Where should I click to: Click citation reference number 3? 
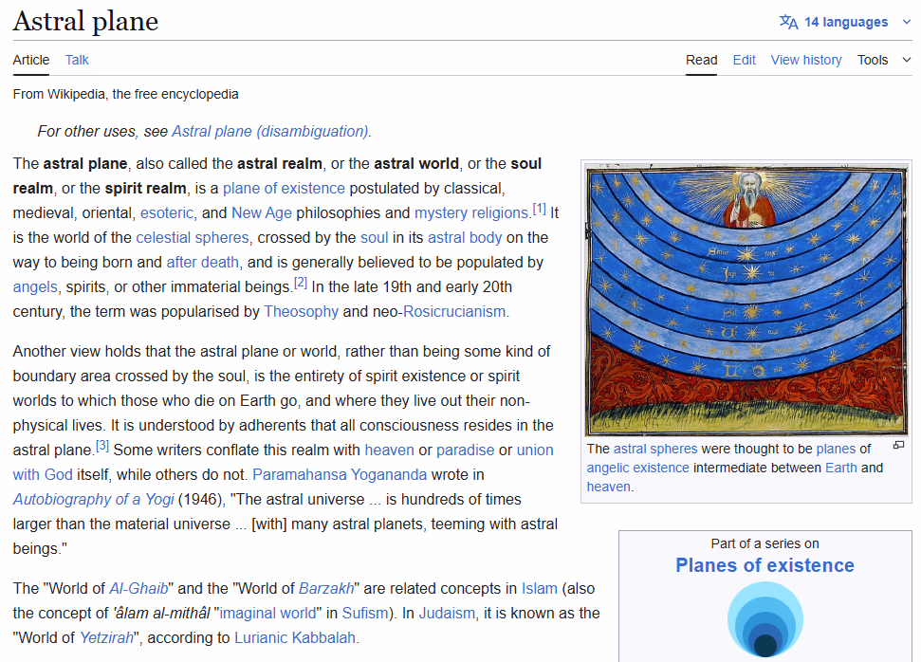pyautogui.click(x=102, y=446)
